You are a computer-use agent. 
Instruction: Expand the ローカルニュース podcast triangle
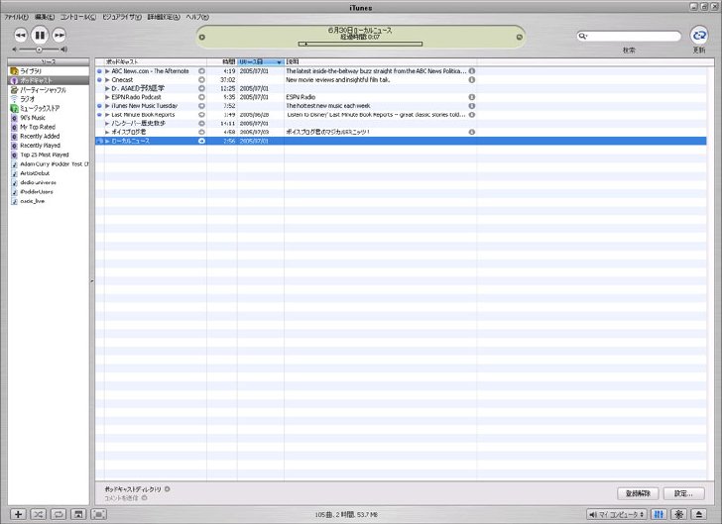[107, 141]
